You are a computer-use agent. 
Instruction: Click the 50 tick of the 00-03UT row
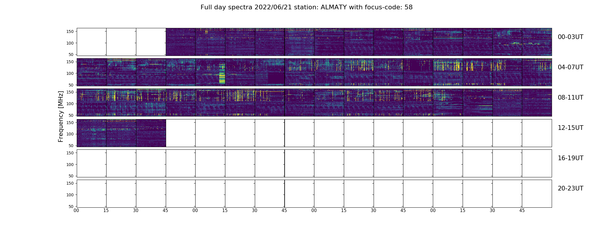click(x=71, y=54)
